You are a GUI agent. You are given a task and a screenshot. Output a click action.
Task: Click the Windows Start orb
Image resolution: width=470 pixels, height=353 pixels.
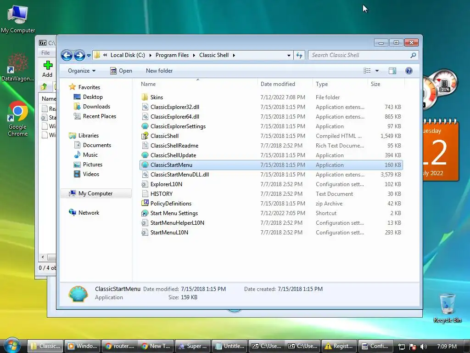12,346
